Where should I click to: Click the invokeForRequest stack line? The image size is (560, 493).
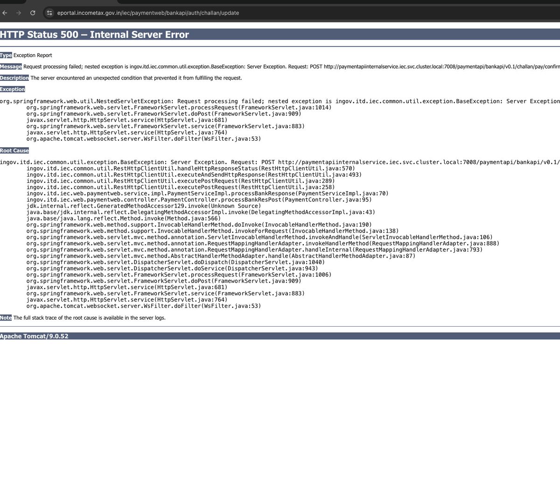212,231
